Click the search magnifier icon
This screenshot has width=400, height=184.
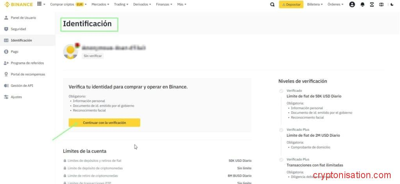pyautogui.click(x=272, y=5)
